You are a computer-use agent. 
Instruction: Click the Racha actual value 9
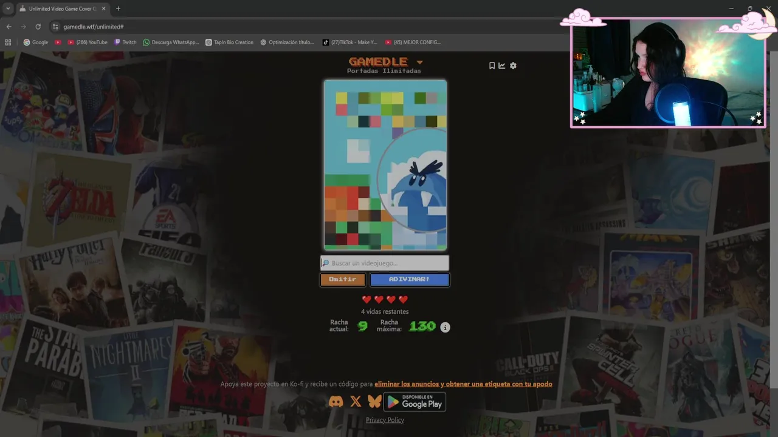point(362,327)
